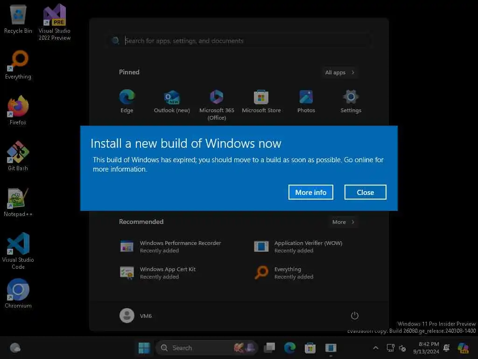
Task: Click the network status tray icon
Action: pyautogui.click(x=402, y=348)
